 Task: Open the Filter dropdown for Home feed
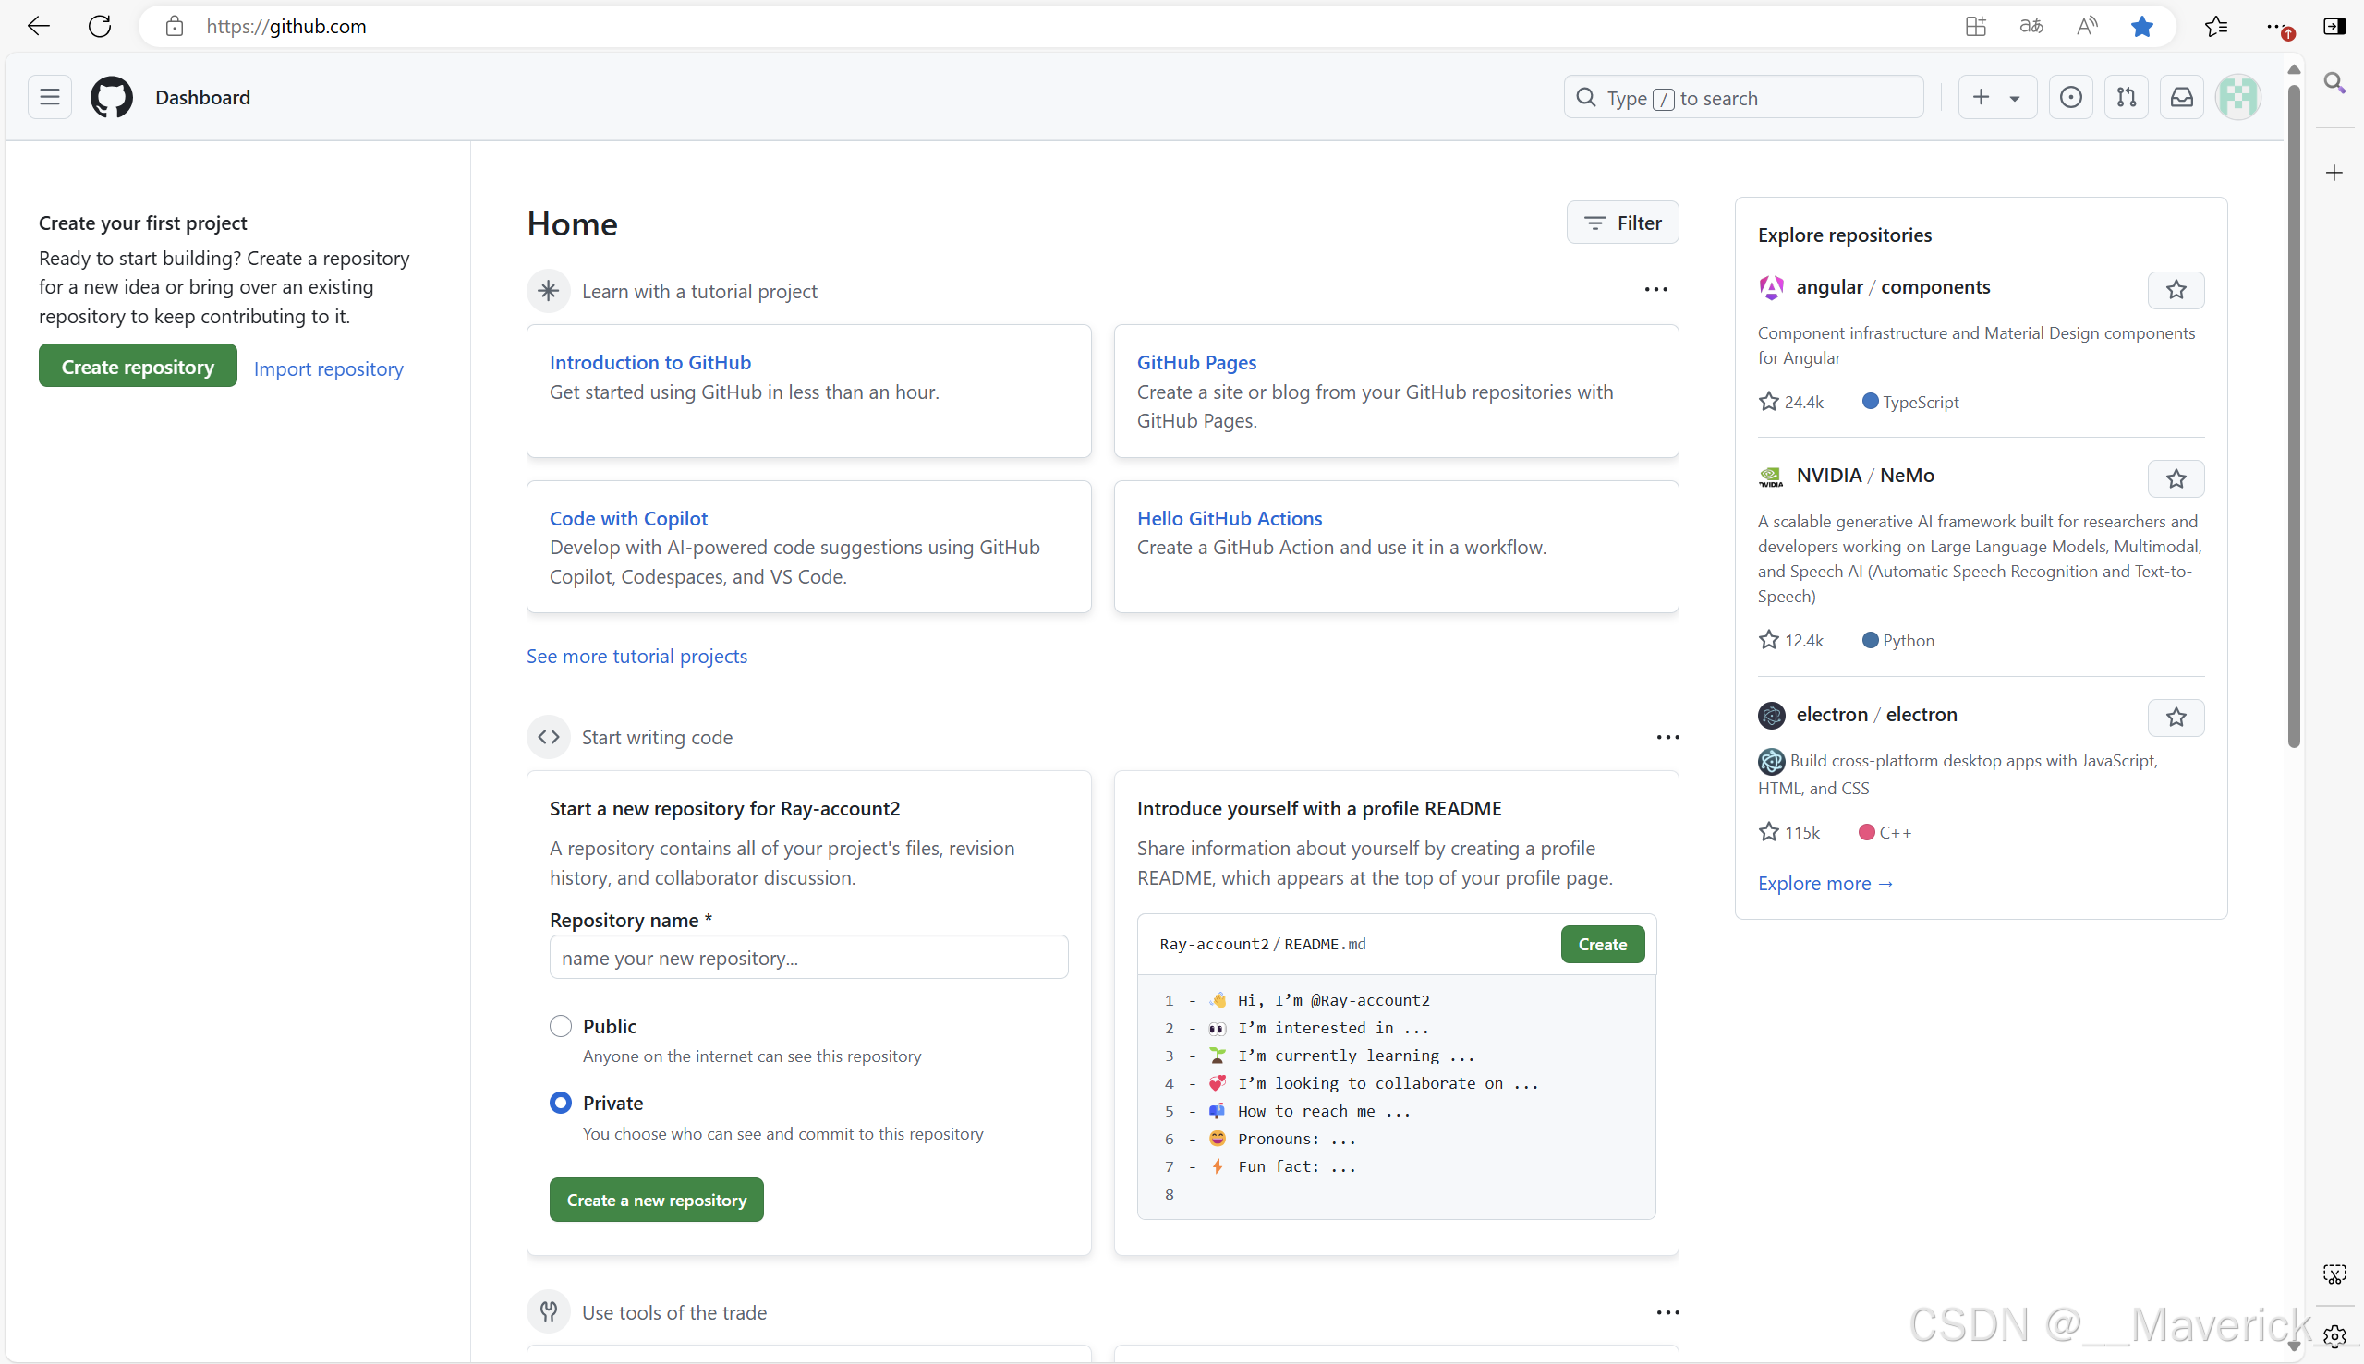coord(1622,223)
